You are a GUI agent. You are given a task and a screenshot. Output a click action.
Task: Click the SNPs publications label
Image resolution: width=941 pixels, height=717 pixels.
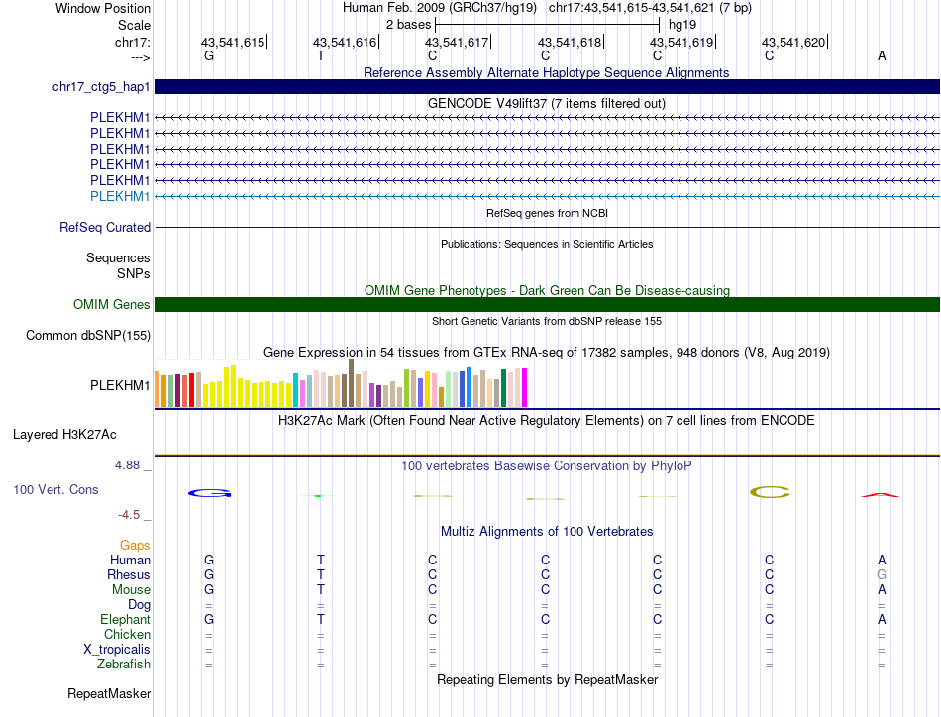pos(134,273)
